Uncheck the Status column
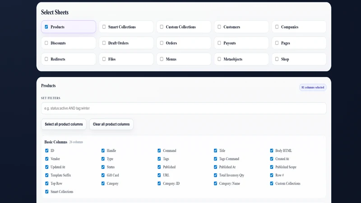The width and height of the screenshot is (361, 203). coord(103,167)
